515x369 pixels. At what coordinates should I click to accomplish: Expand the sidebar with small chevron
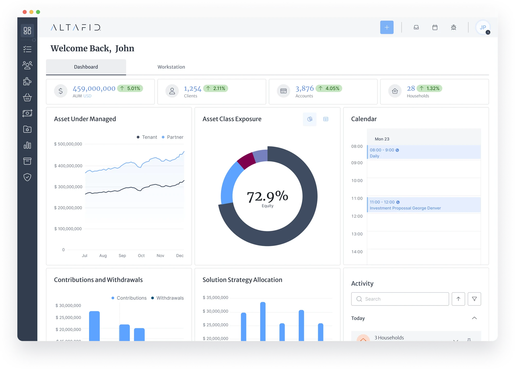coord(34,40)
